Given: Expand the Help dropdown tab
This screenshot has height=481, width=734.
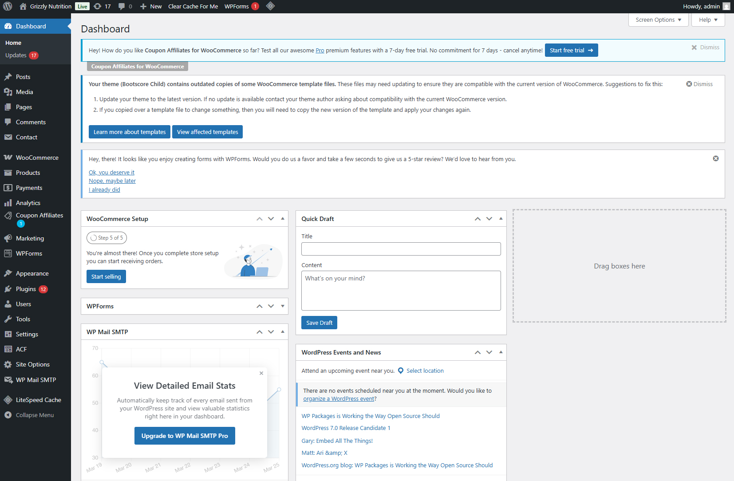Looking at the screenshot, I should (x=708, y=20).
